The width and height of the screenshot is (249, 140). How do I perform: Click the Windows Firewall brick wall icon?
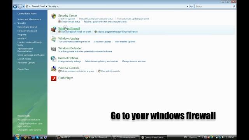point(54,29)
